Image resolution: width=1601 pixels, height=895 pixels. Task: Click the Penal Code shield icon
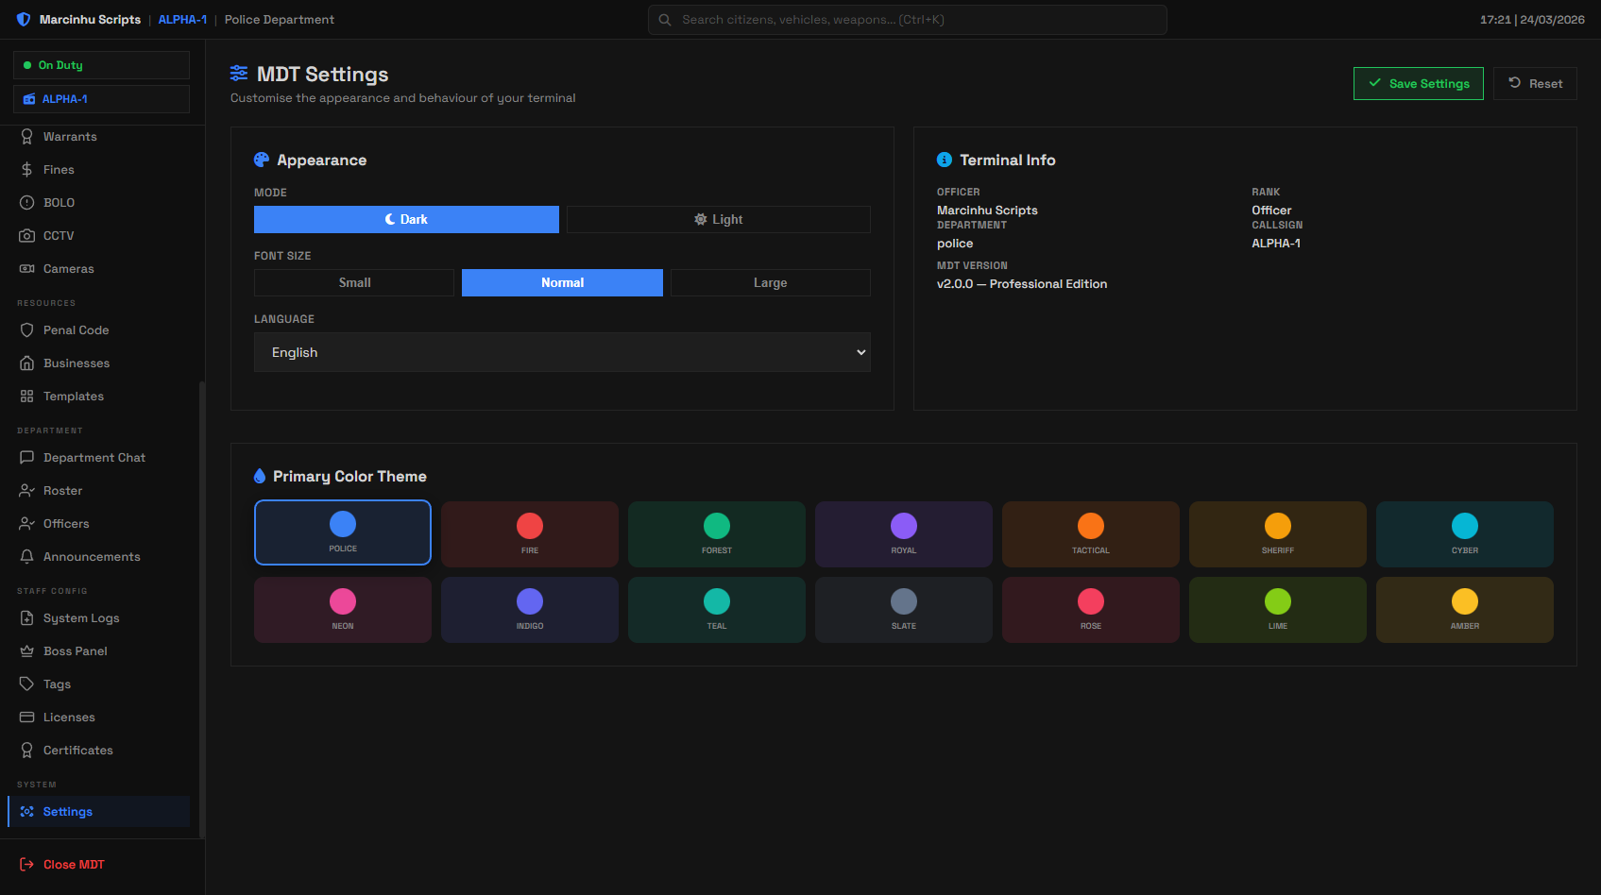[x=26, y=330]
